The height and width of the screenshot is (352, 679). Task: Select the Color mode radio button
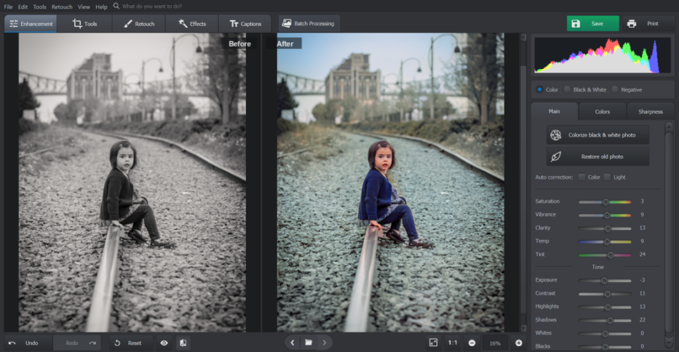click(x=540, y=89)
